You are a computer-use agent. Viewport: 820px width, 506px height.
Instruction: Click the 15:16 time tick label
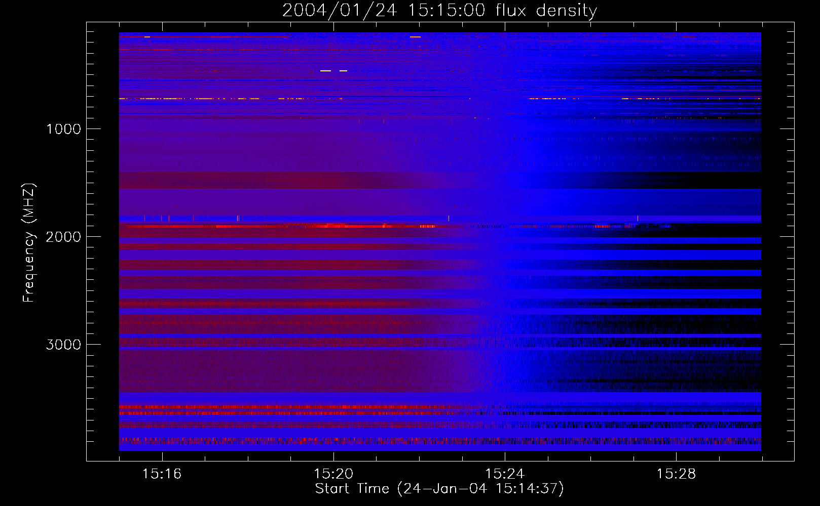(162, 474)
